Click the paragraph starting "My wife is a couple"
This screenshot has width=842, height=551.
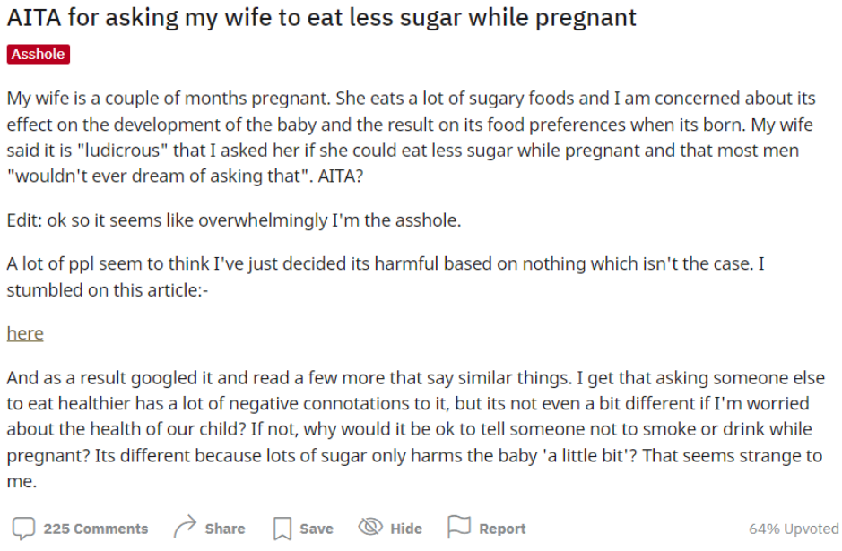pyautogui.click(x=411, y=137)
